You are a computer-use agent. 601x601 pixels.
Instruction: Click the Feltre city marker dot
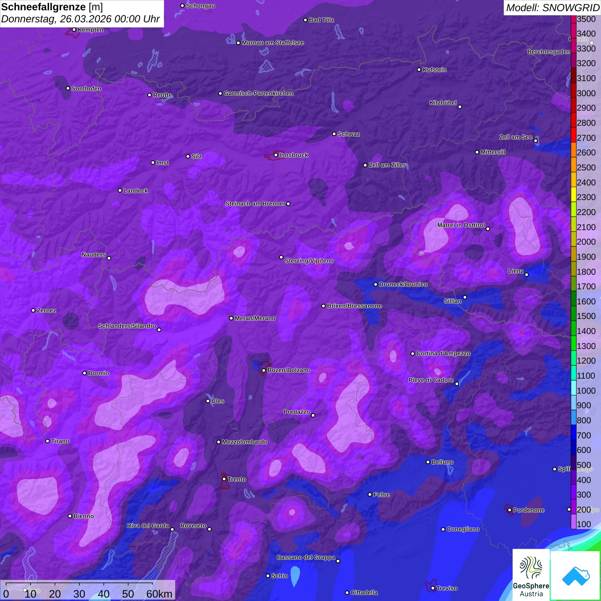coord(370,495)
